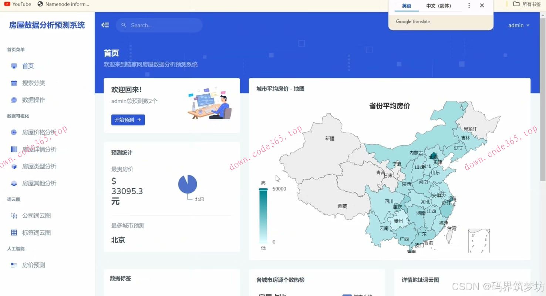The width and height of the screenshot is (546, 296).
Task: Open the Google Translate options menu
Action: (468, 6)
